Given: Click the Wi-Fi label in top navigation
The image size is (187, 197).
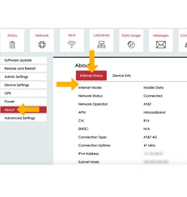Looking at the screenshot, I should click(x=72, y=35).
